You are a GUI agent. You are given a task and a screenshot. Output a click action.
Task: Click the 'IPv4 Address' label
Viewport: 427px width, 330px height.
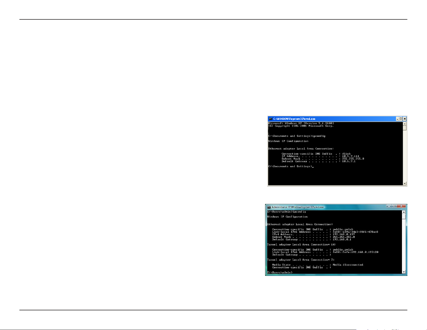pos(282,234)
